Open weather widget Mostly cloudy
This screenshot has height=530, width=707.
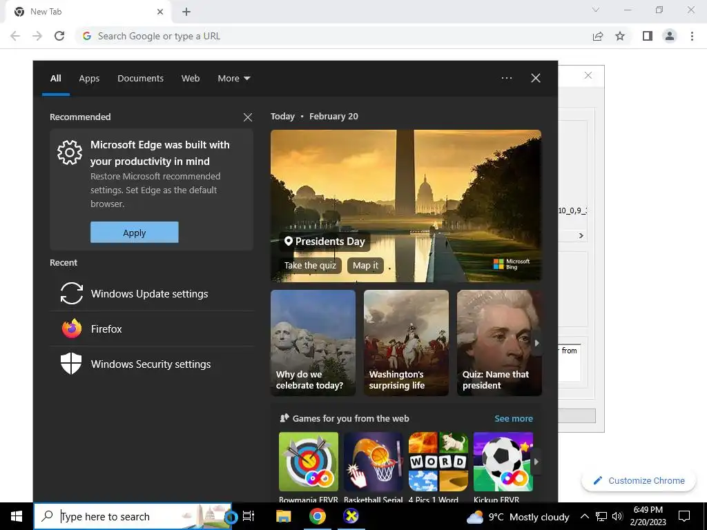(518, 517)
